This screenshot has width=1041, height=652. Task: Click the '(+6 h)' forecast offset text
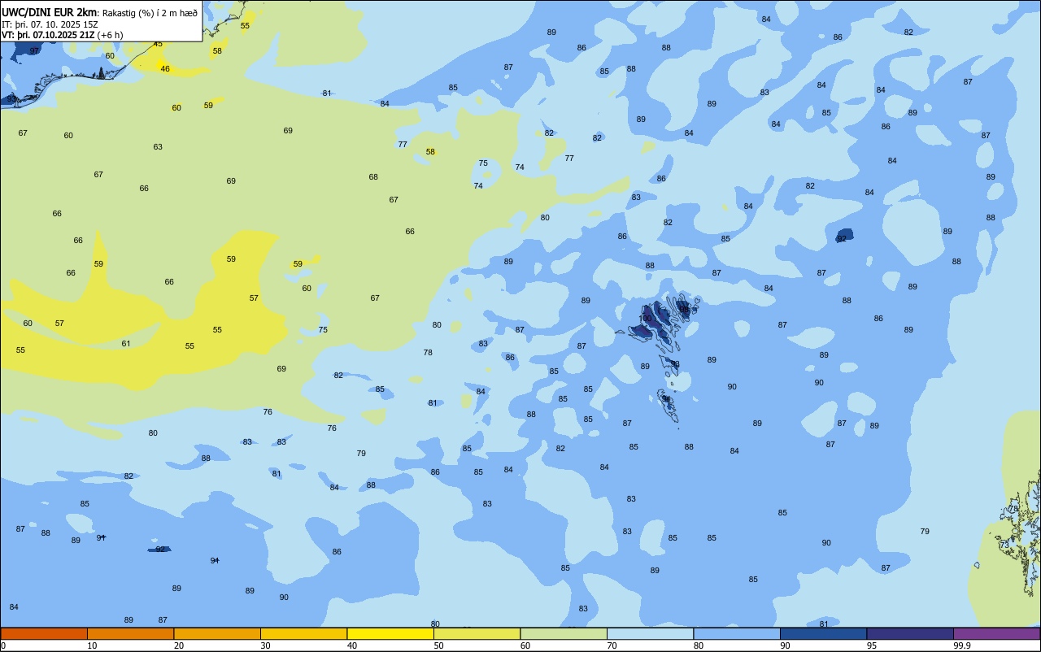pos(111,35)
